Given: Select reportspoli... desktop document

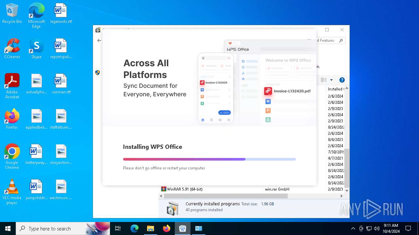Looking at the screenshot, I should click(x=61, y=49).
